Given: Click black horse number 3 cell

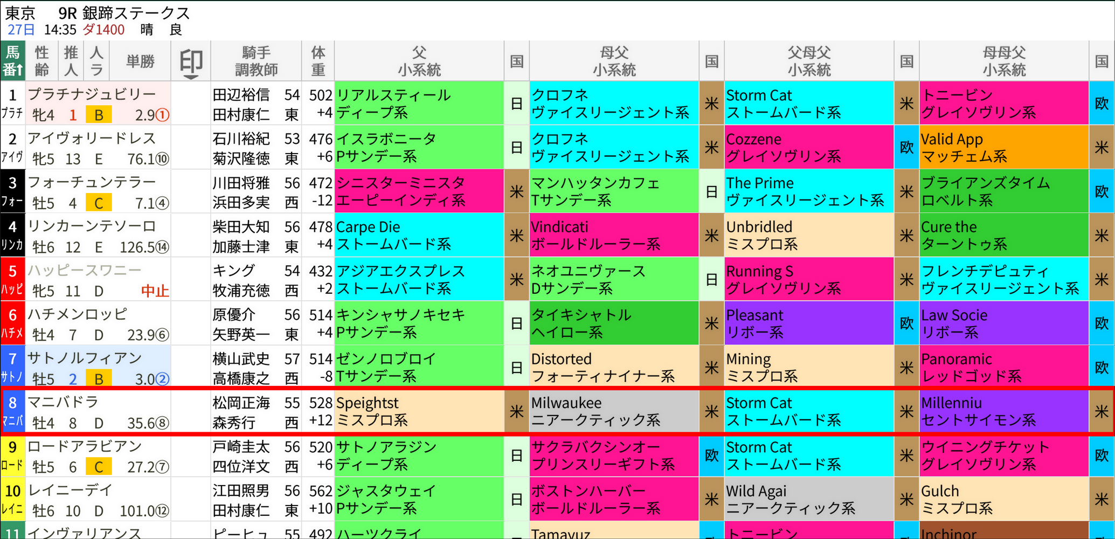Looking at the screenshot, I should click(x=12, y=191).
